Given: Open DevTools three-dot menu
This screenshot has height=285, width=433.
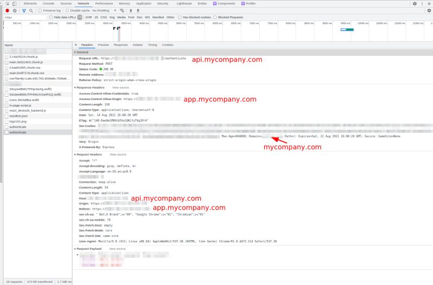Looking at the screenshot, I should click(x=422, y=4).
